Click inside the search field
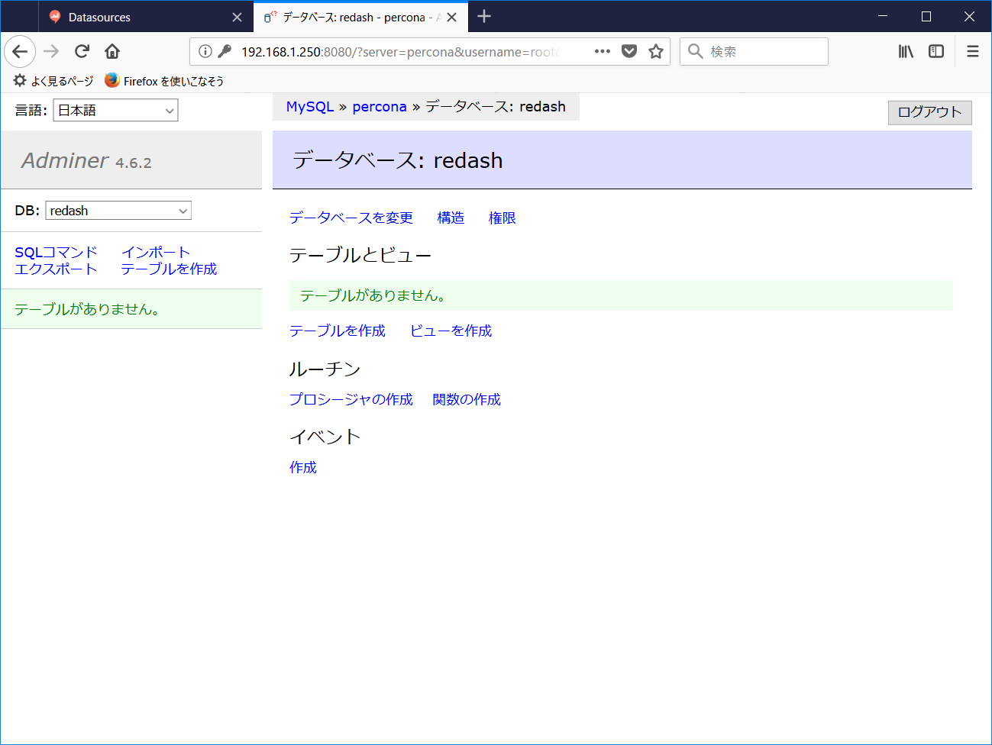Viewport: 992px width, 745px height. click(756, 51)
